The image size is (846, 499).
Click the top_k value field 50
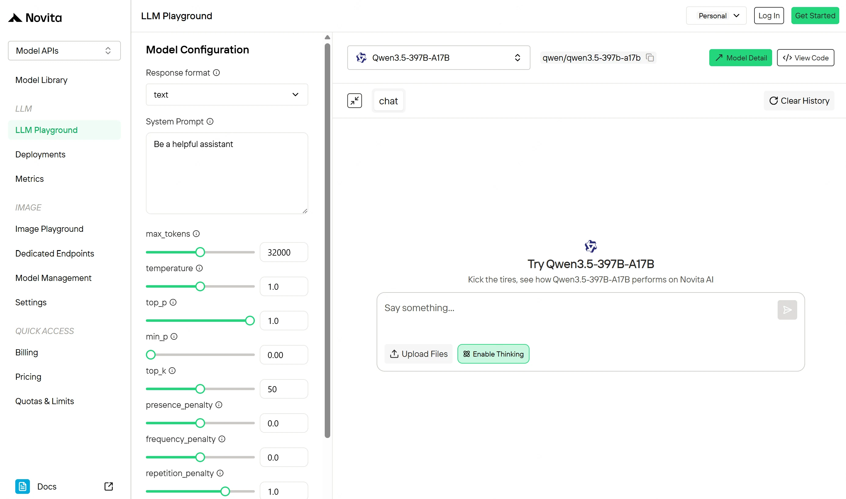click(x=284, y=389)
